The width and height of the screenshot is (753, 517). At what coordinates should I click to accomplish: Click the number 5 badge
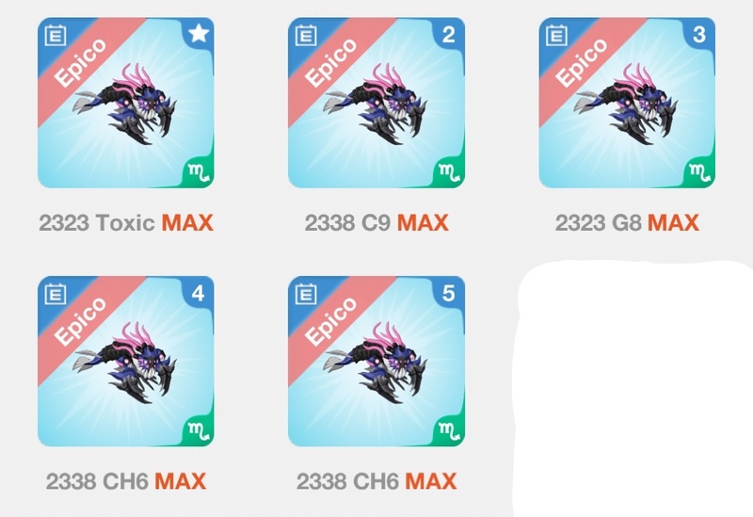(449, 293)
